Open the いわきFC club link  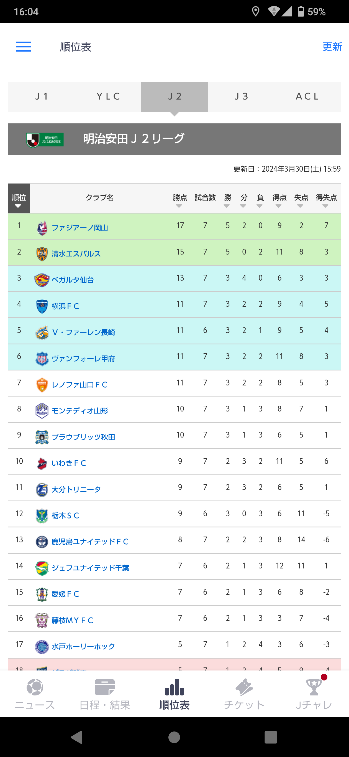69,463
